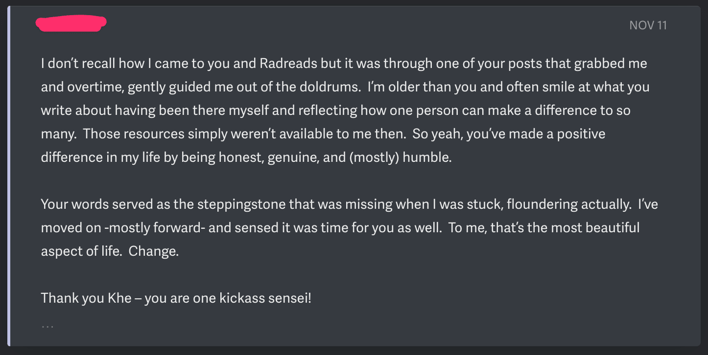Image resolution: width=708 pixels, height=355 pixels.
Task: Click the phrase "So yeah,"
Action: pyautogui.click(x=438, y=134)
